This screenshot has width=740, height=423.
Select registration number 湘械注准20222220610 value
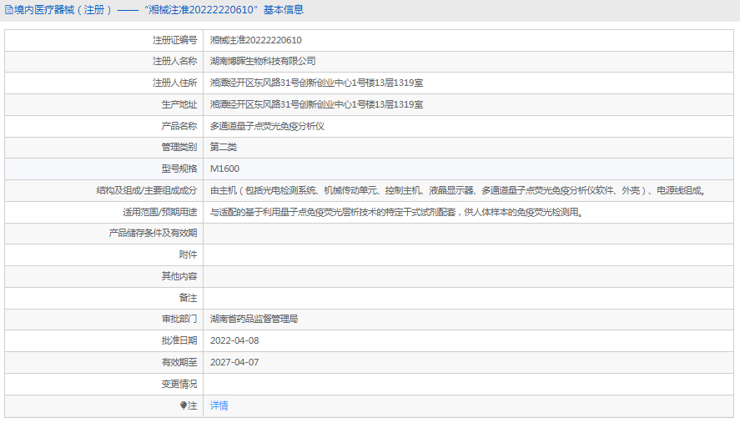256,40
